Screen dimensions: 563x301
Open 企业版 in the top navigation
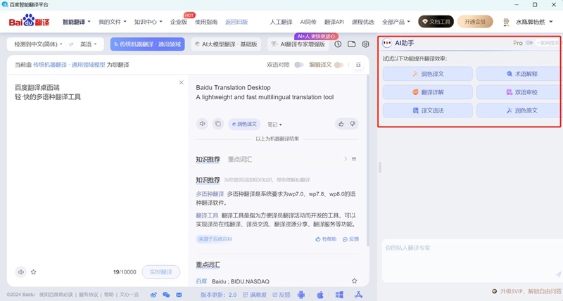tap(179, 22)
